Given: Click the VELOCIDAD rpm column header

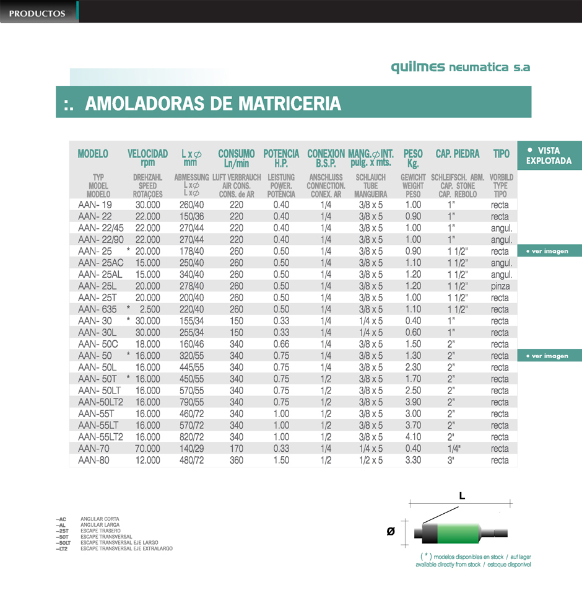Looking at the screenshot, I should (x=147, y=158).
